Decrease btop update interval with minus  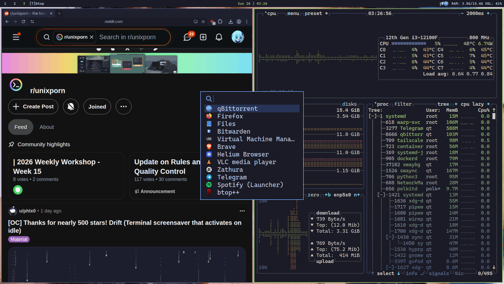462,13
